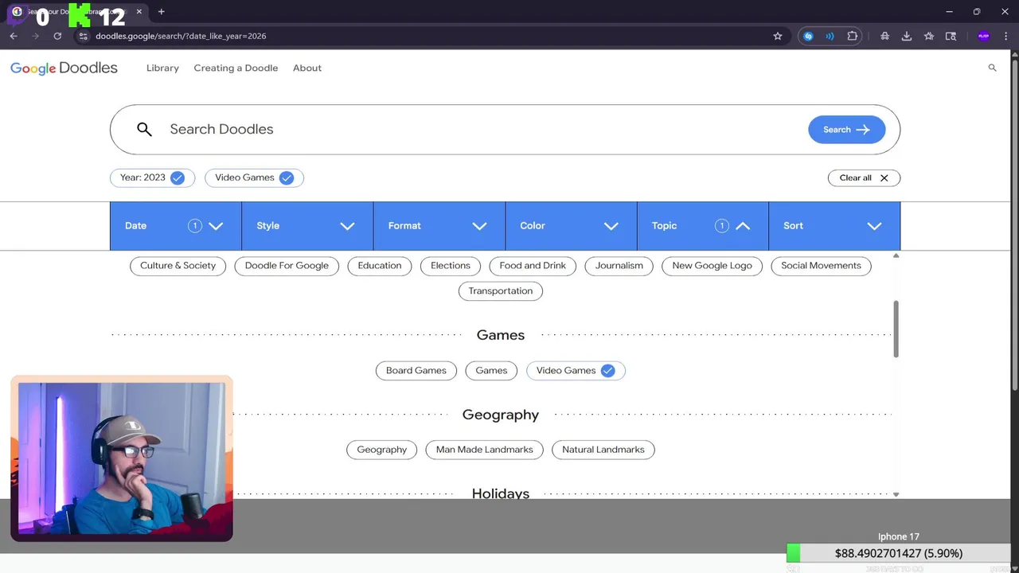Expand the Style filter dropdown
1019x573 pixels.
pyautogui.click(x=307, y=226)
